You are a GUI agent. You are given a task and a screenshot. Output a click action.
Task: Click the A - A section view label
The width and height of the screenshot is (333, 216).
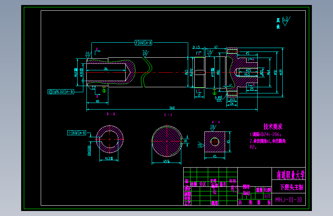coord(216,122)
